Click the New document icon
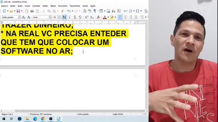 point(4,11)
